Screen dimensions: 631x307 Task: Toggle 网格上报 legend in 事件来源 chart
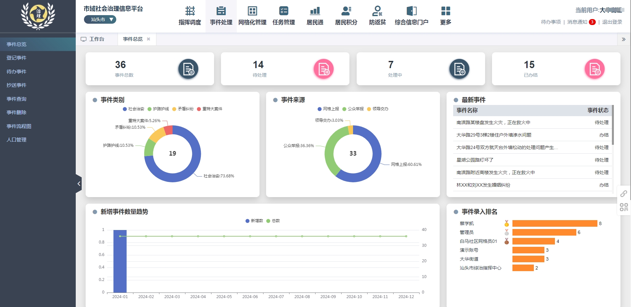328,109
